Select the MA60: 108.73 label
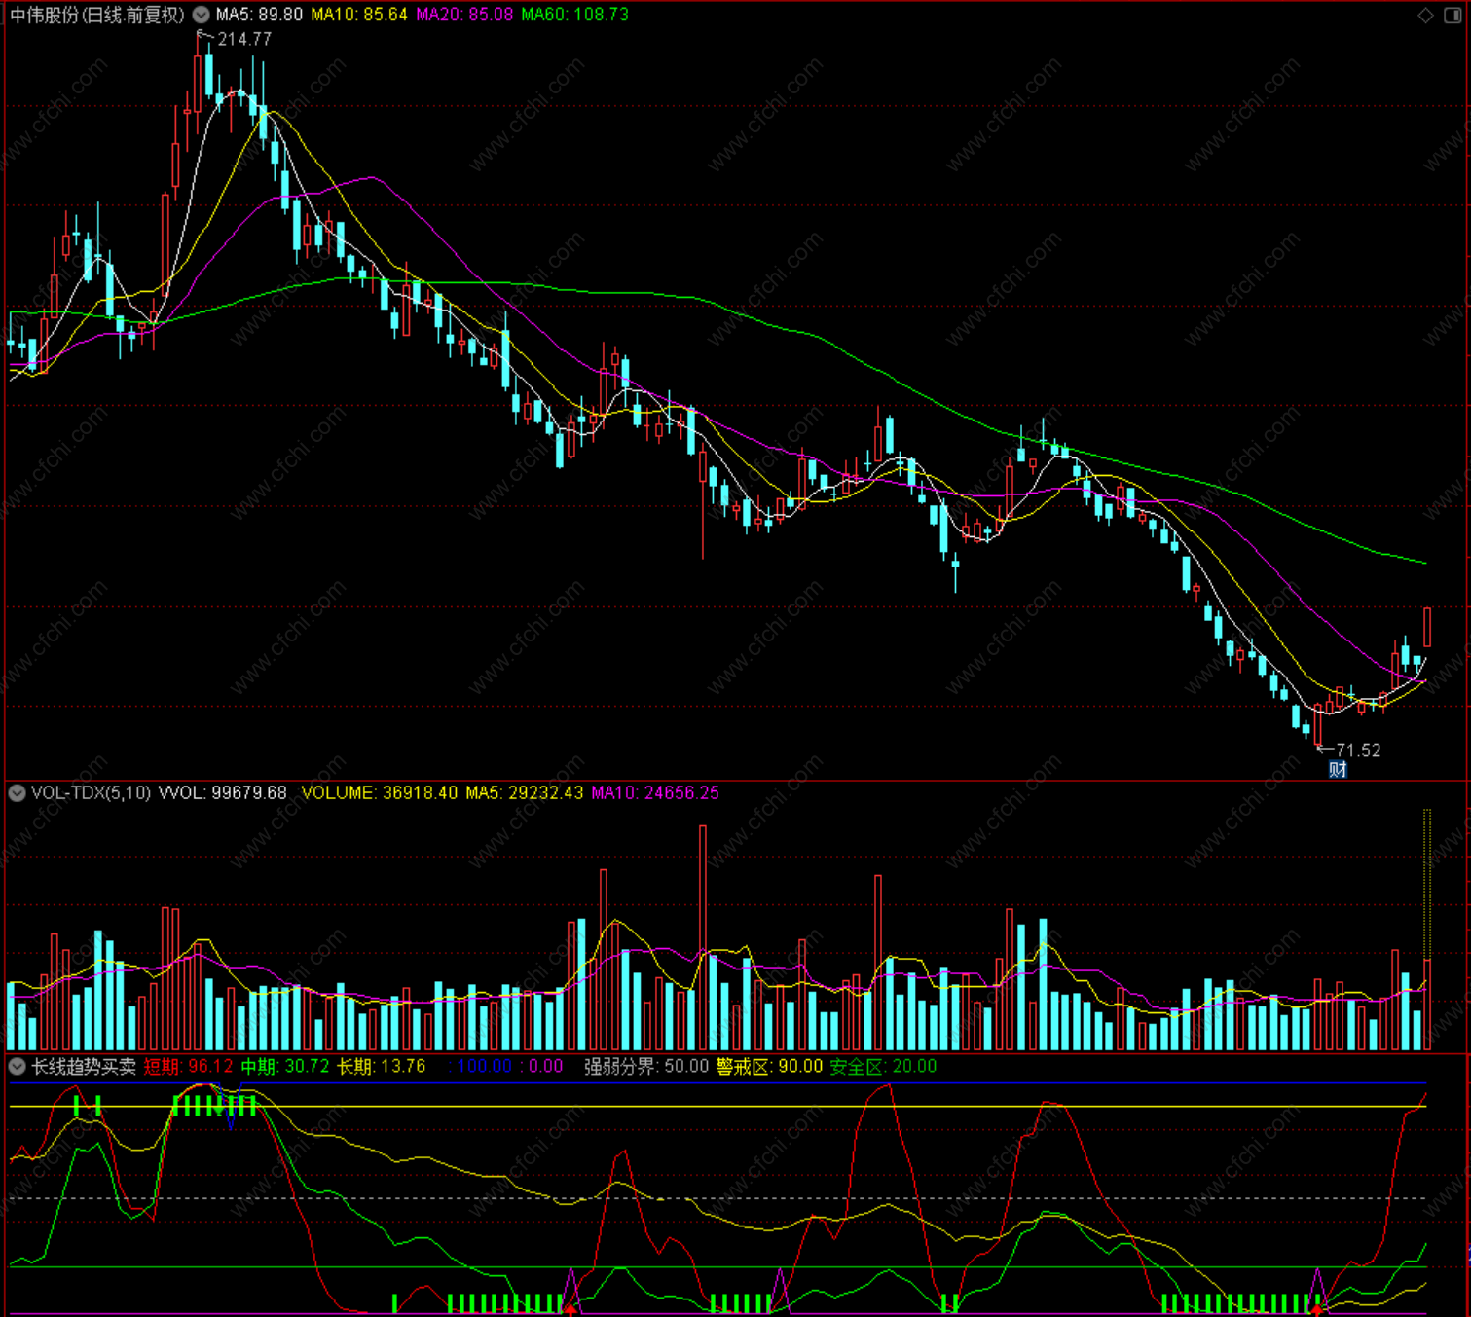The width and height of the screenshot is (1471, 1317). click(574, 15)
